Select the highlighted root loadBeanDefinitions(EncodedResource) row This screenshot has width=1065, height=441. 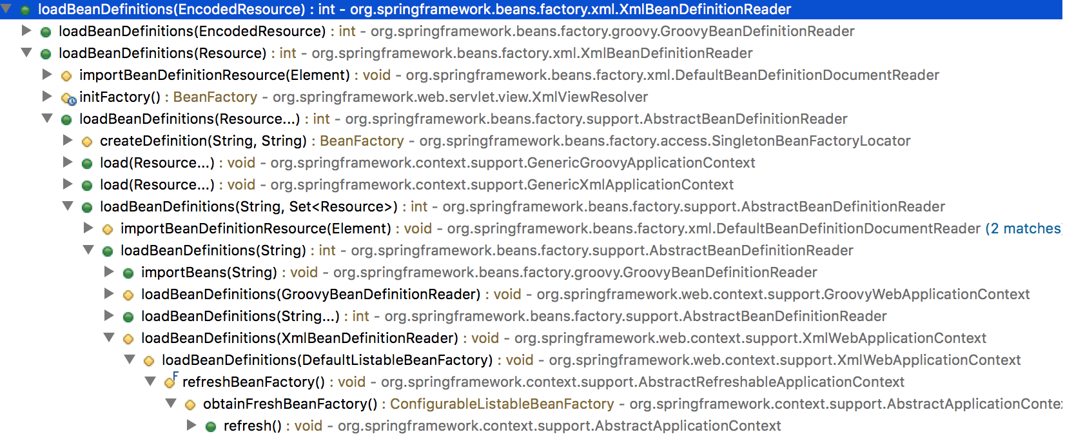531,10
